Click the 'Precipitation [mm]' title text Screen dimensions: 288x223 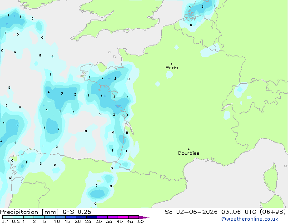coord(30,212)
